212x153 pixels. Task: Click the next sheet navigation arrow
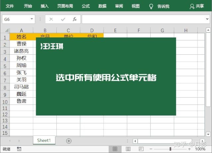[19, 141]
